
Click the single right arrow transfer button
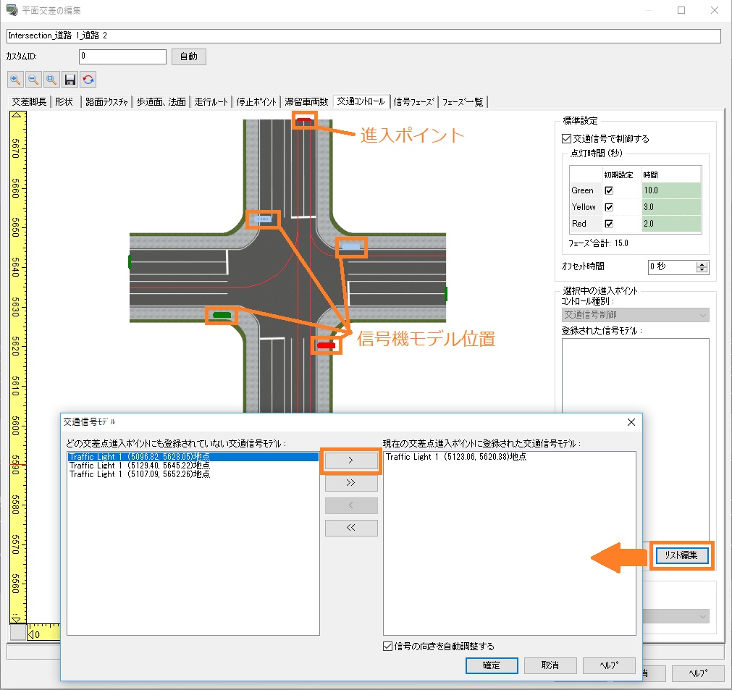pyautogui.click(x=351, y=460)
